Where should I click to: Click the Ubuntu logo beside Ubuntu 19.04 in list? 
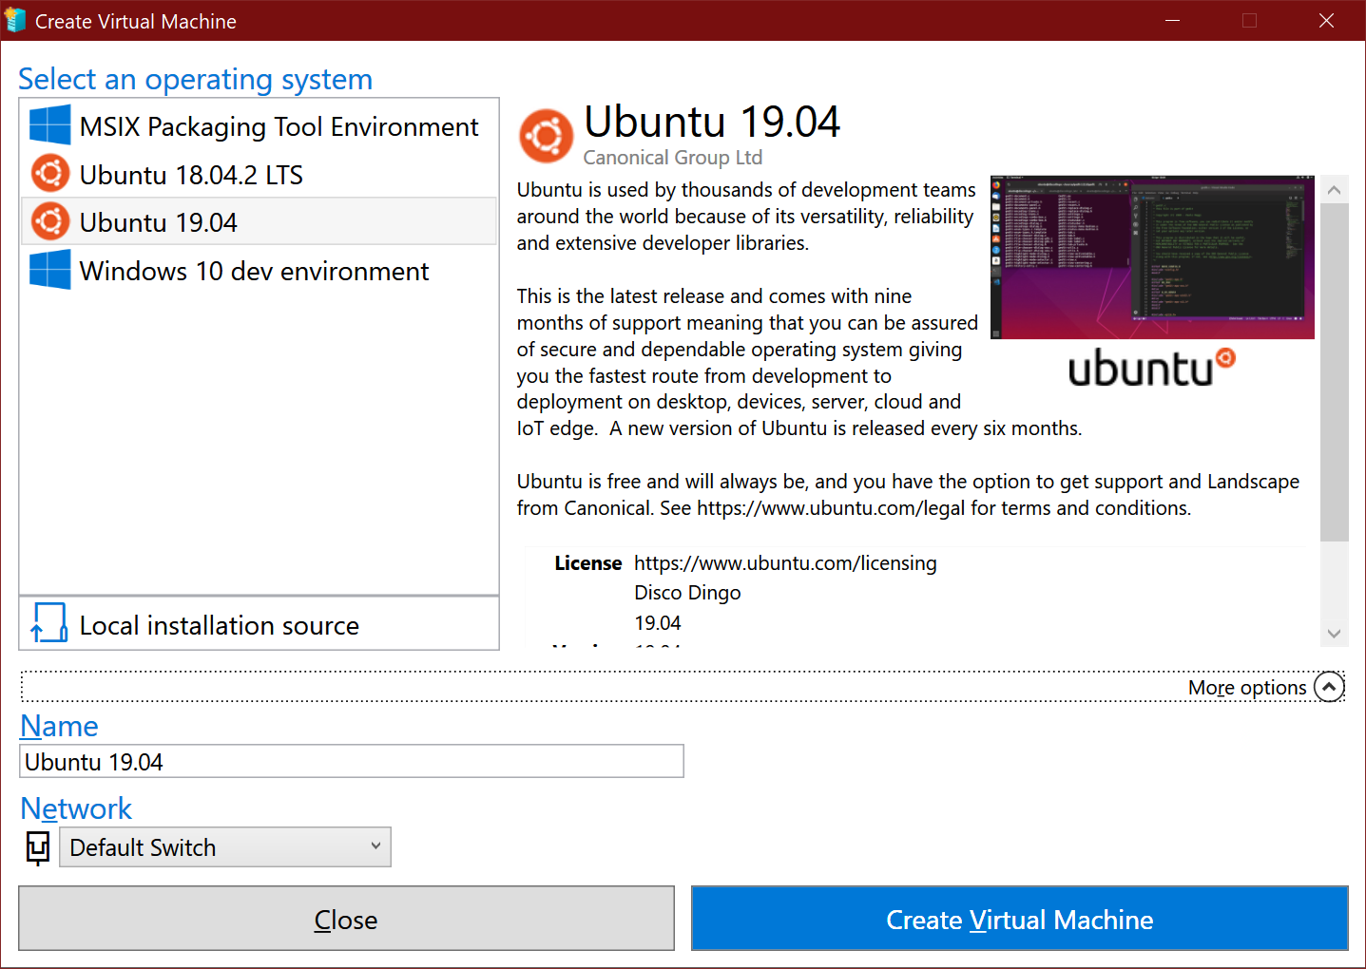click(50, 221)
